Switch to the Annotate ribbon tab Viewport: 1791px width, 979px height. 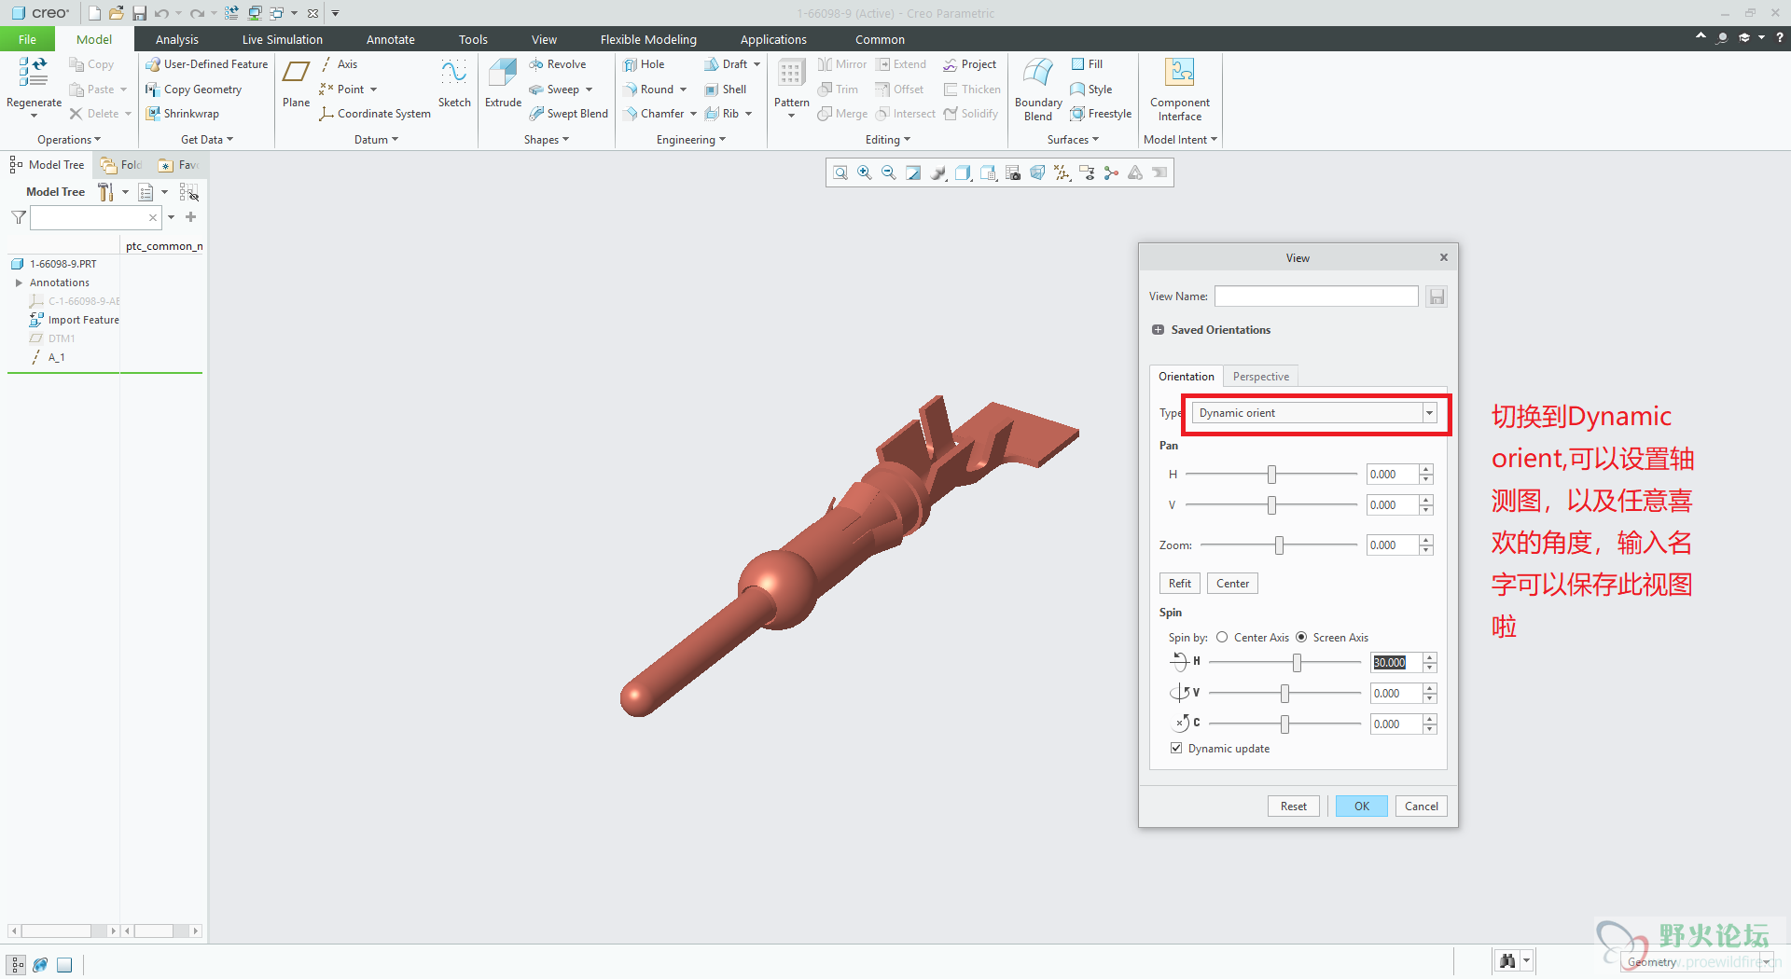click(x=391, y=39)
